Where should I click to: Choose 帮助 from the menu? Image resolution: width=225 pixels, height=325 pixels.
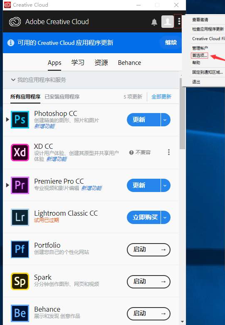[x=196, y=63]
